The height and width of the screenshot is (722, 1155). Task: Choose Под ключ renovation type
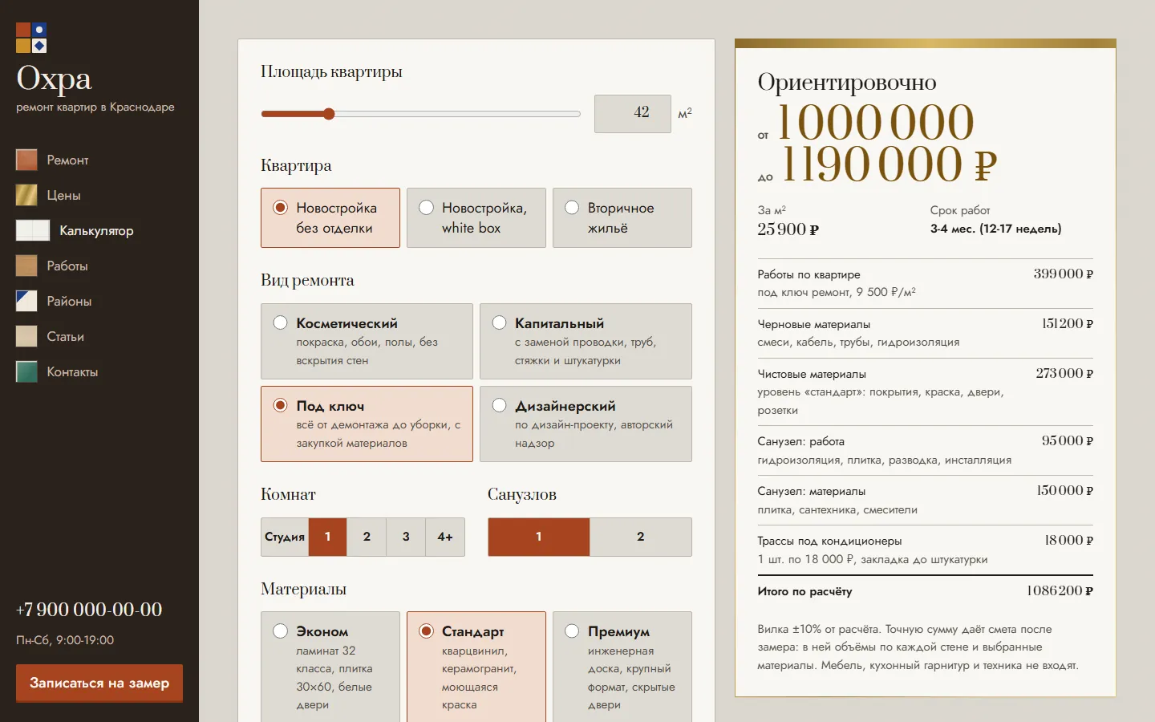367,424
